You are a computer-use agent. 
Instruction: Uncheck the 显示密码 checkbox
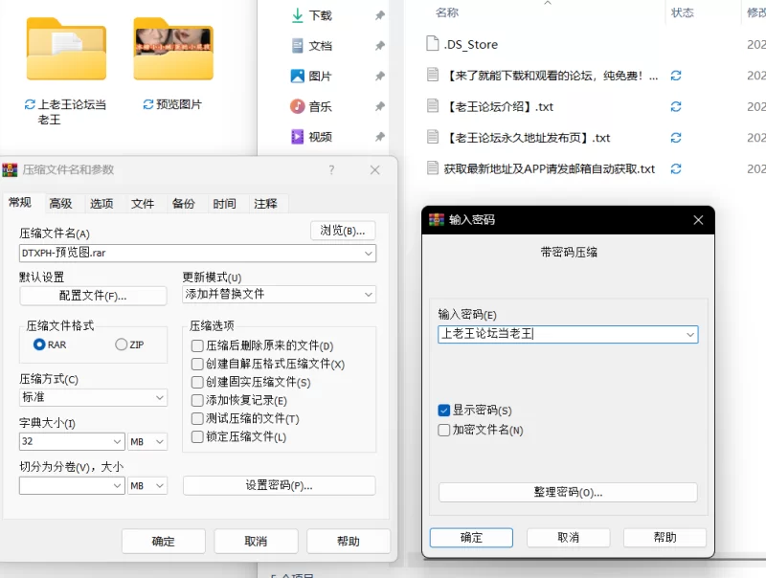(x=444, y=411)
